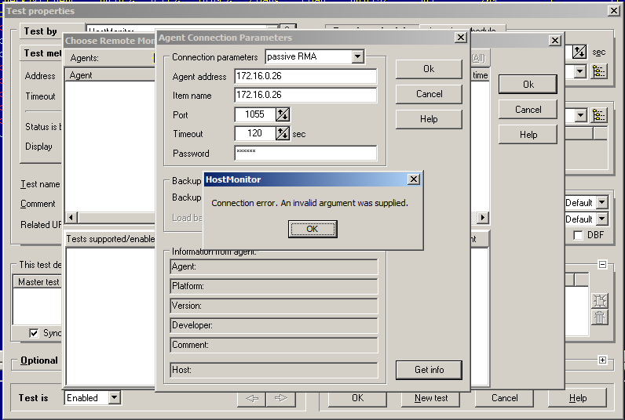
Task: Open Help in Agent Connection Parameters
Action: click(429, 119)
